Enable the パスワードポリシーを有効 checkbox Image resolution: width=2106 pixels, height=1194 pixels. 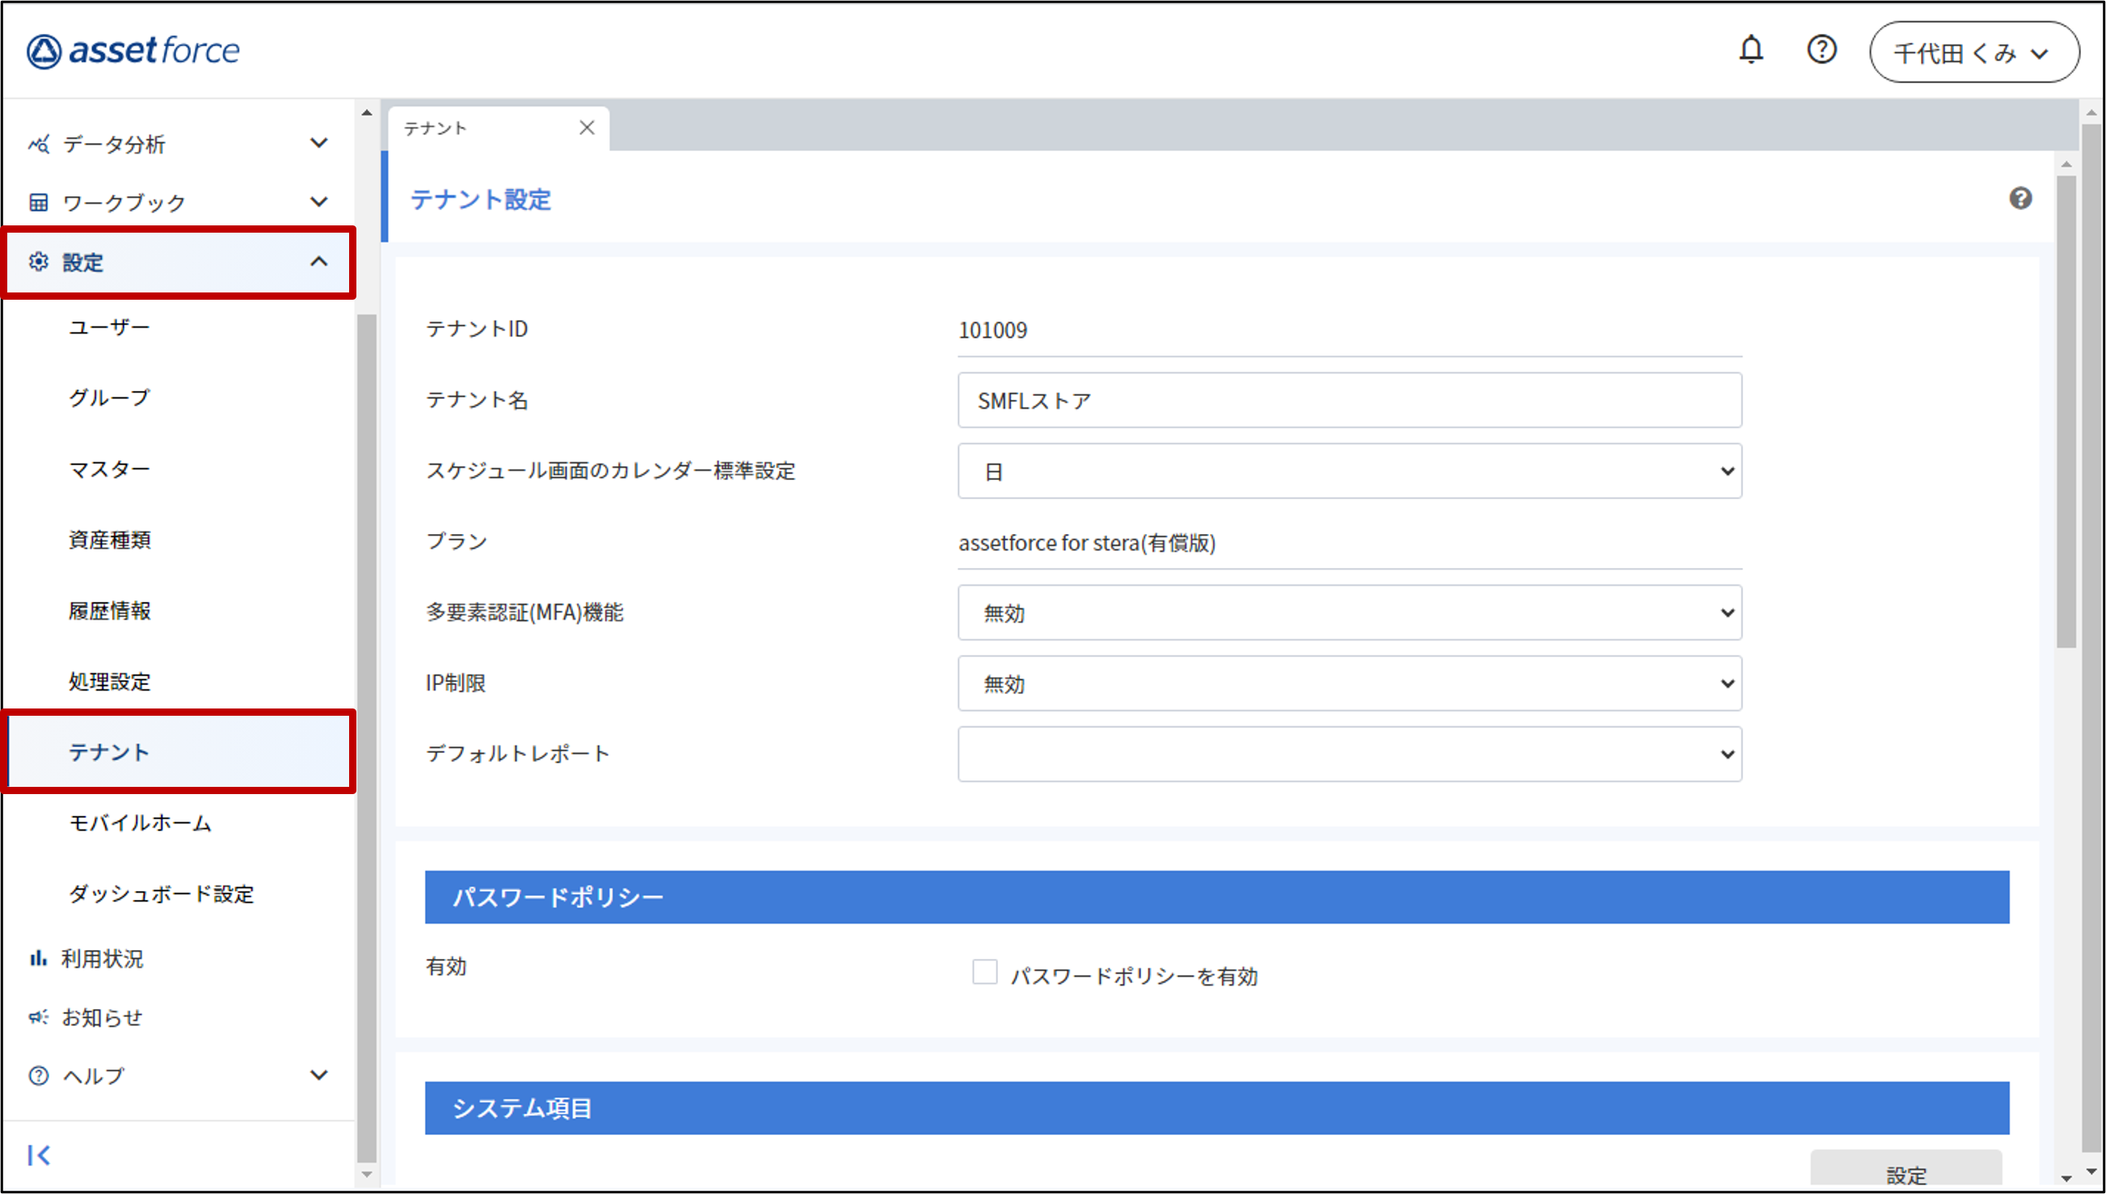pos(984,973)
